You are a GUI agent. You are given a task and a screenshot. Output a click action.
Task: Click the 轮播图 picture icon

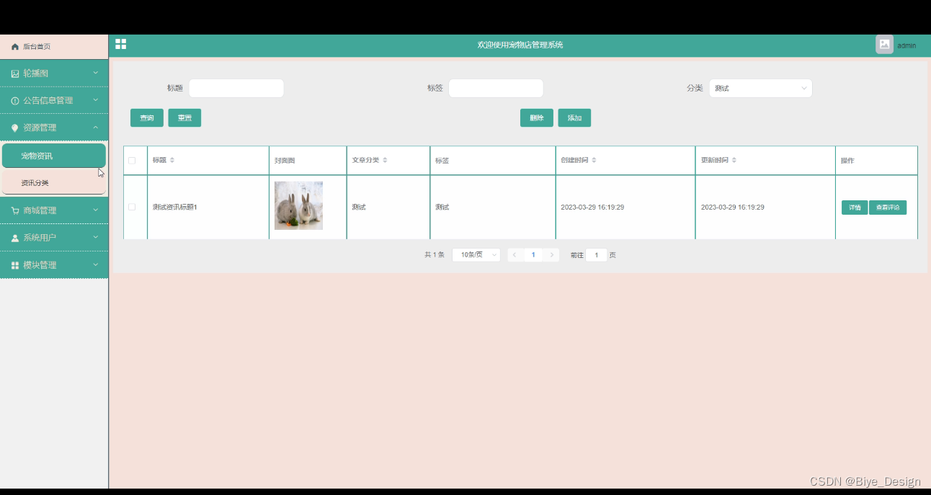[x=15, y=73]
